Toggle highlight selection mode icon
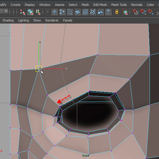 coord(125,12)
